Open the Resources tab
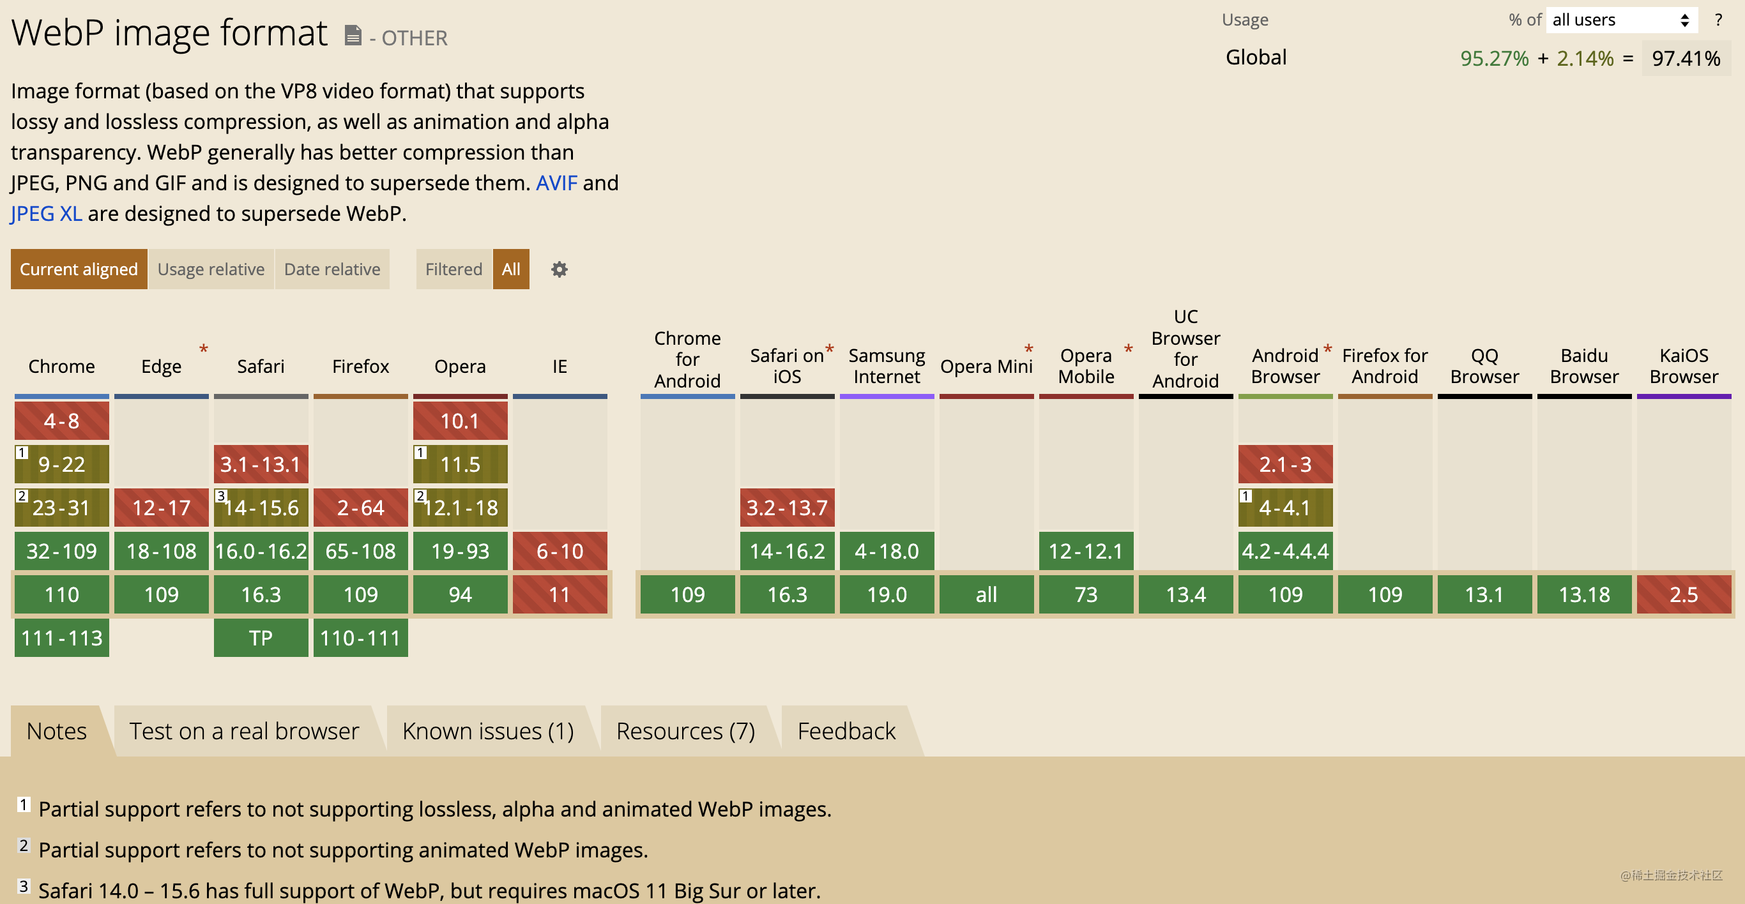 pos(684,730)
